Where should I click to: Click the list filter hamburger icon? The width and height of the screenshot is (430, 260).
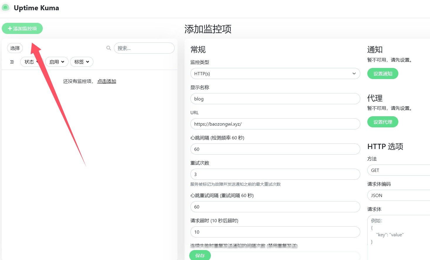point(12,62)
